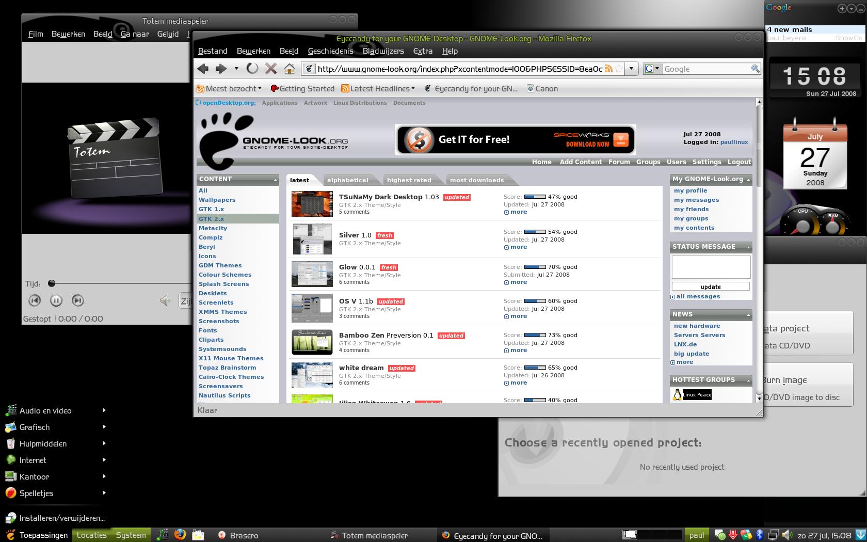
Task: Click the Spiceworks Download Now banner
Action: click(x=515, y=140)
